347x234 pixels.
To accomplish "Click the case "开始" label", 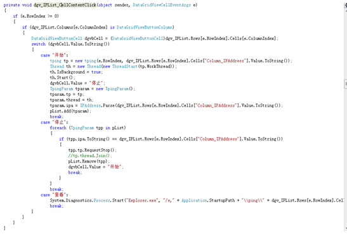I will pyautogui.click(x=55, y=55).
